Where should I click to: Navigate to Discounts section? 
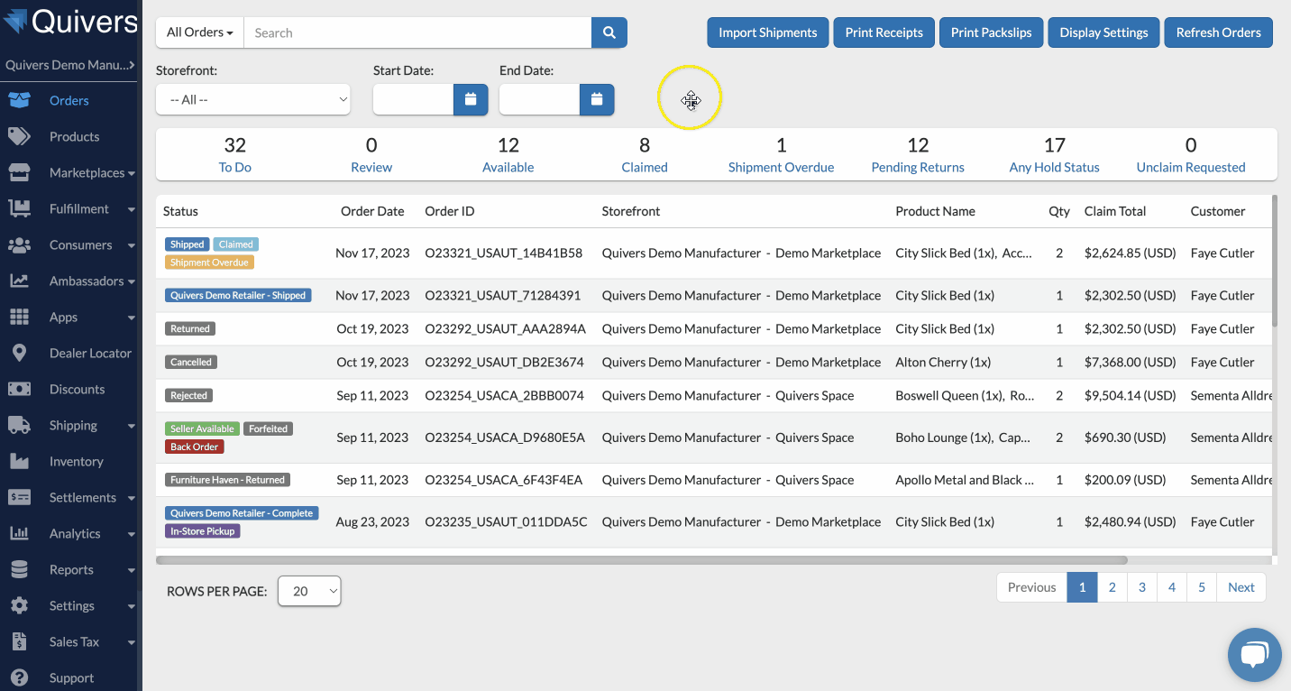(x=78, y=389)
